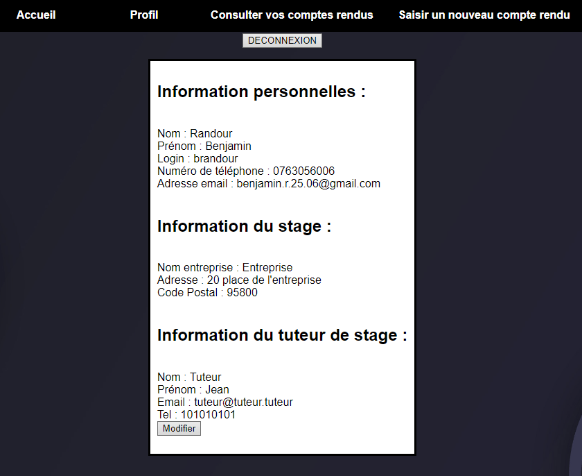Click the address 20 place de l'entreprise
Screen dimensions: 582x476
[263, 280]
